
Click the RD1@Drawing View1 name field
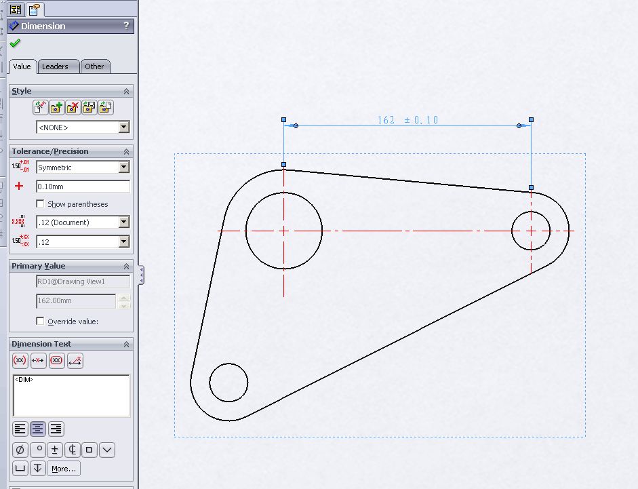[x=83, y=281]
